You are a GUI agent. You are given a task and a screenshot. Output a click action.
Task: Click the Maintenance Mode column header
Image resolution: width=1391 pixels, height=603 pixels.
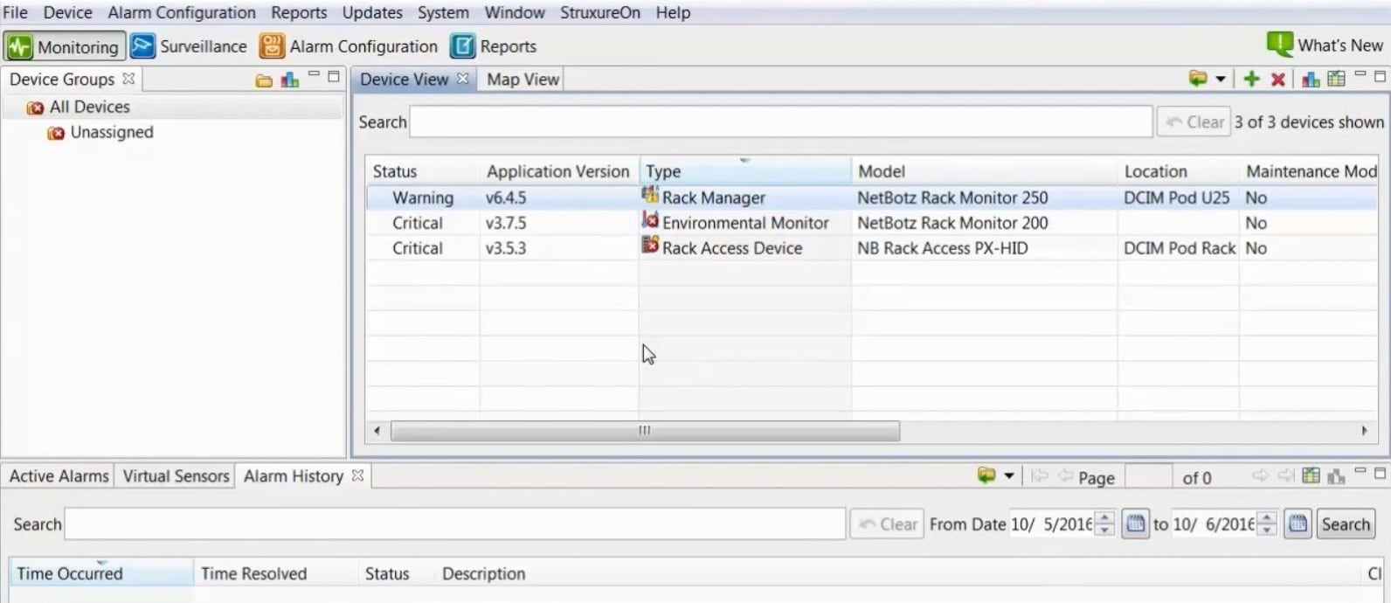pos(1310,171)
